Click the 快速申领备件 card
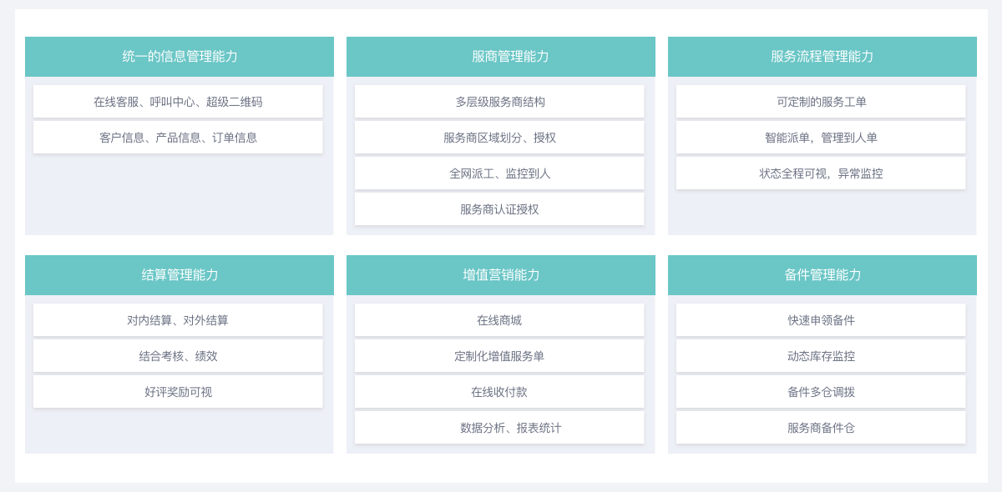1002x492 pixels. tap(821, 320)
